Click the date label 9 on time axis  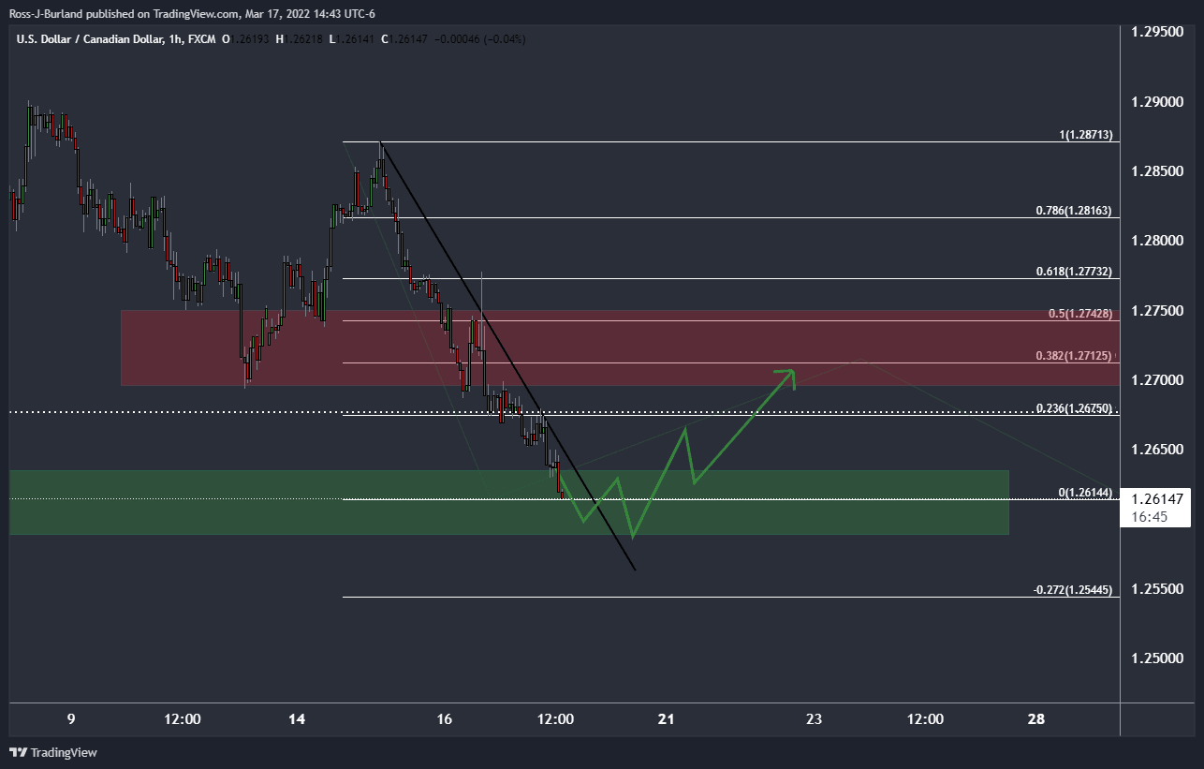tap(71, 719)
